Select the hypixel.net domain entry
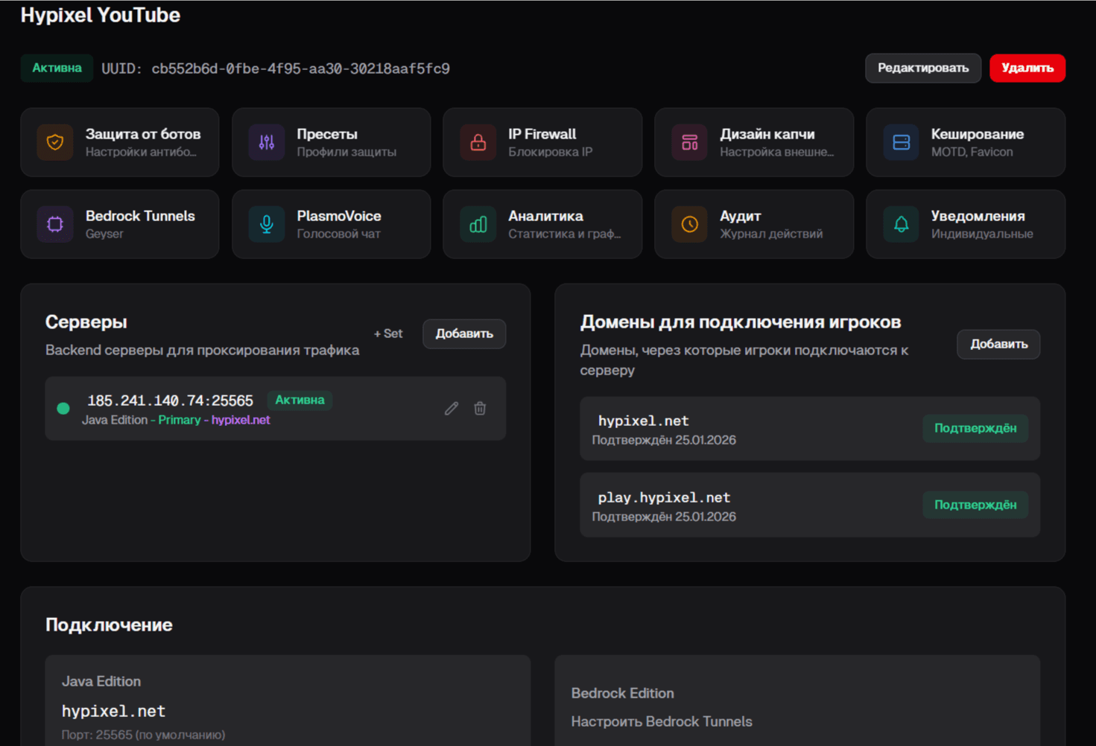Screen dimensions: 1096x746 810,429
